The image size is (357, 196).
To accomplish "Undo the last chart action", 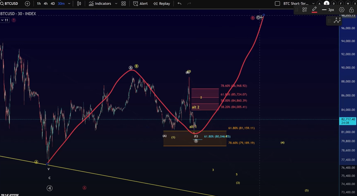I will 180,4.
